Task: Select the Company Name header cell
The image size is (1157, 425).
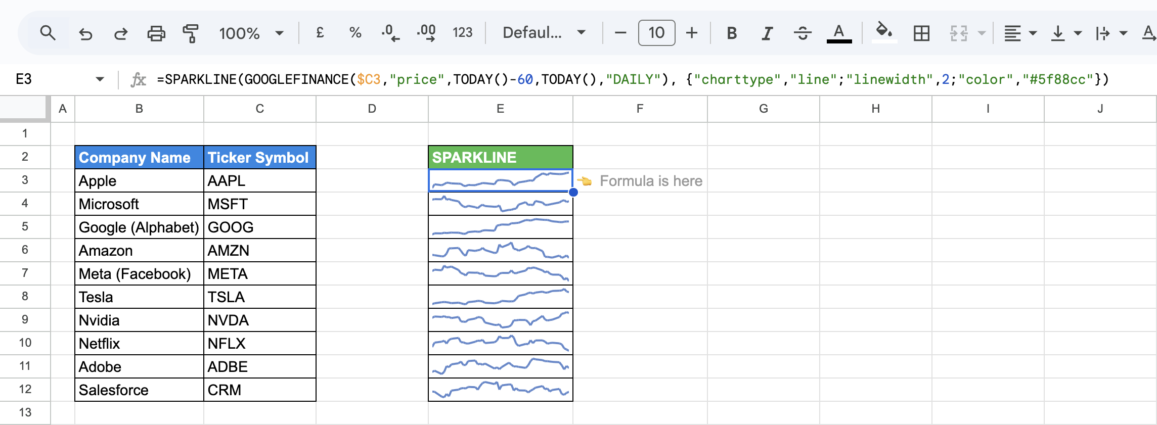Action: click(139, 157)
